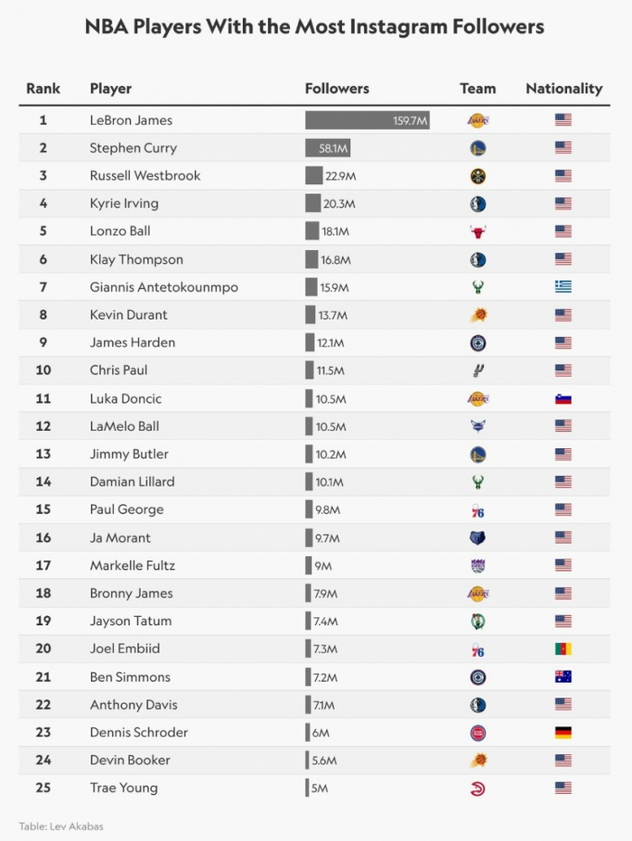The height and width of the screenshot is (841, 632).
Task: Click the Hornets logo in LaMelo Ball row
Action: [478, 426]
